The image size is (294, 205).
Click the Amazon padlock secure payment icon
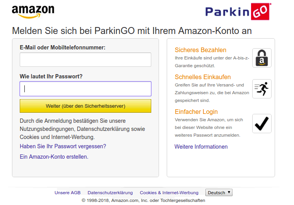(262, 58)
